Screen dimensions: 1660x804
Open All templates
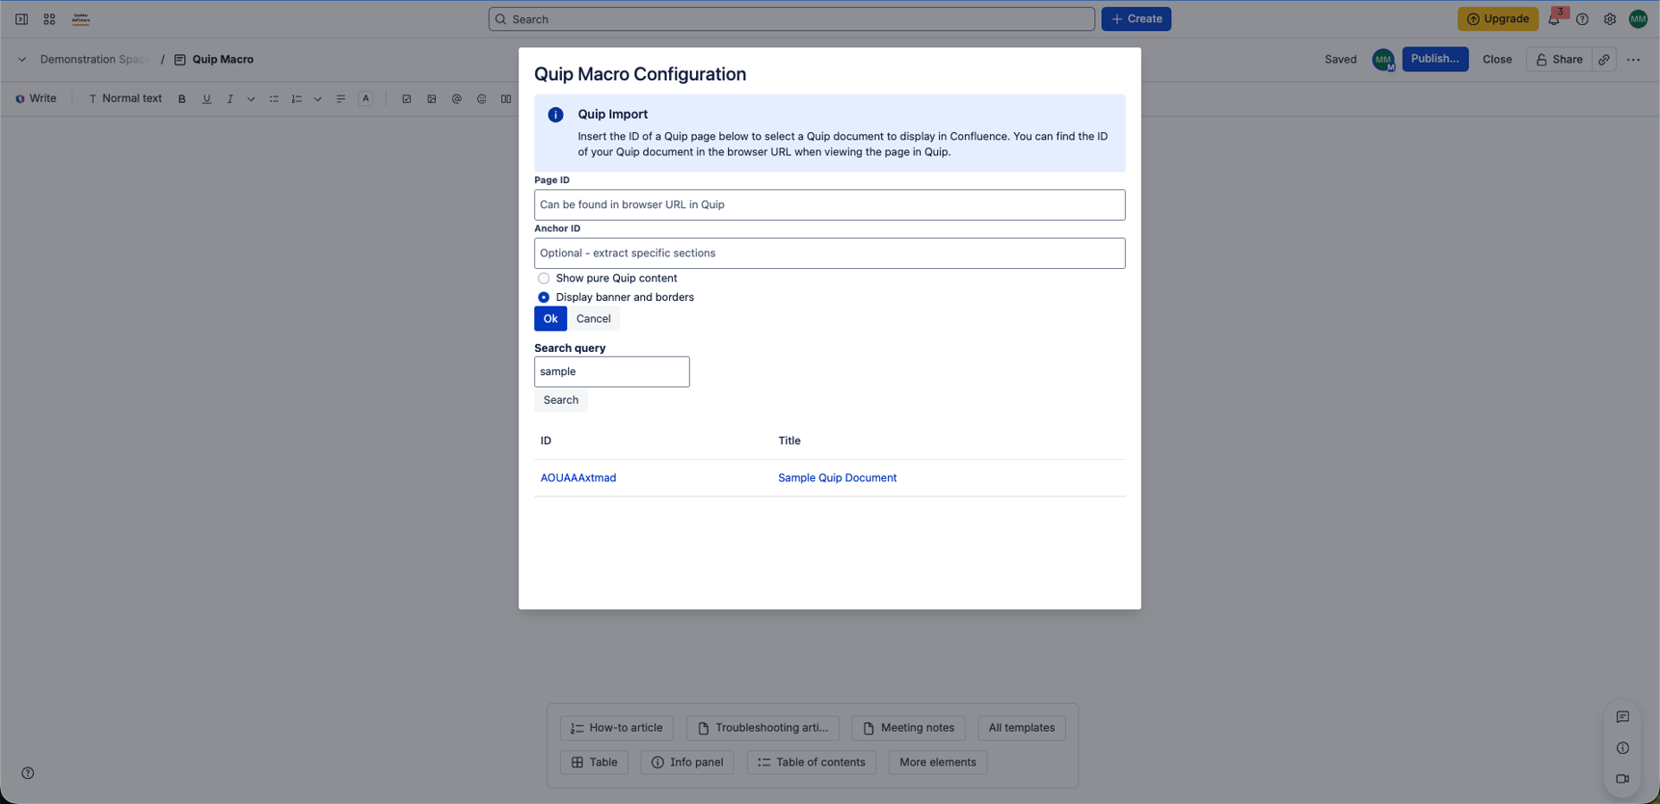[1022, 728]
